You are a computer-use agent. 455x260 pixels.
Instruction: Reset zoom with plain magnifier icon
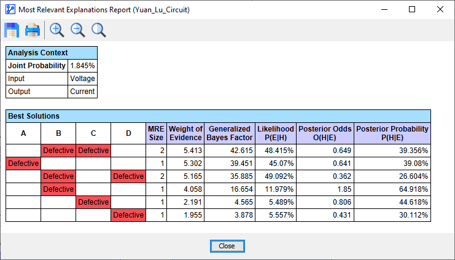tap(98, 30)
